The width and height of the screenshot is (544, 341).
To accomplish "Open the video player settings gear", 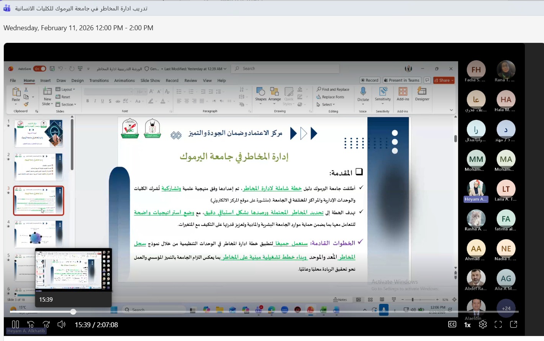I will [x=483, y=325].
